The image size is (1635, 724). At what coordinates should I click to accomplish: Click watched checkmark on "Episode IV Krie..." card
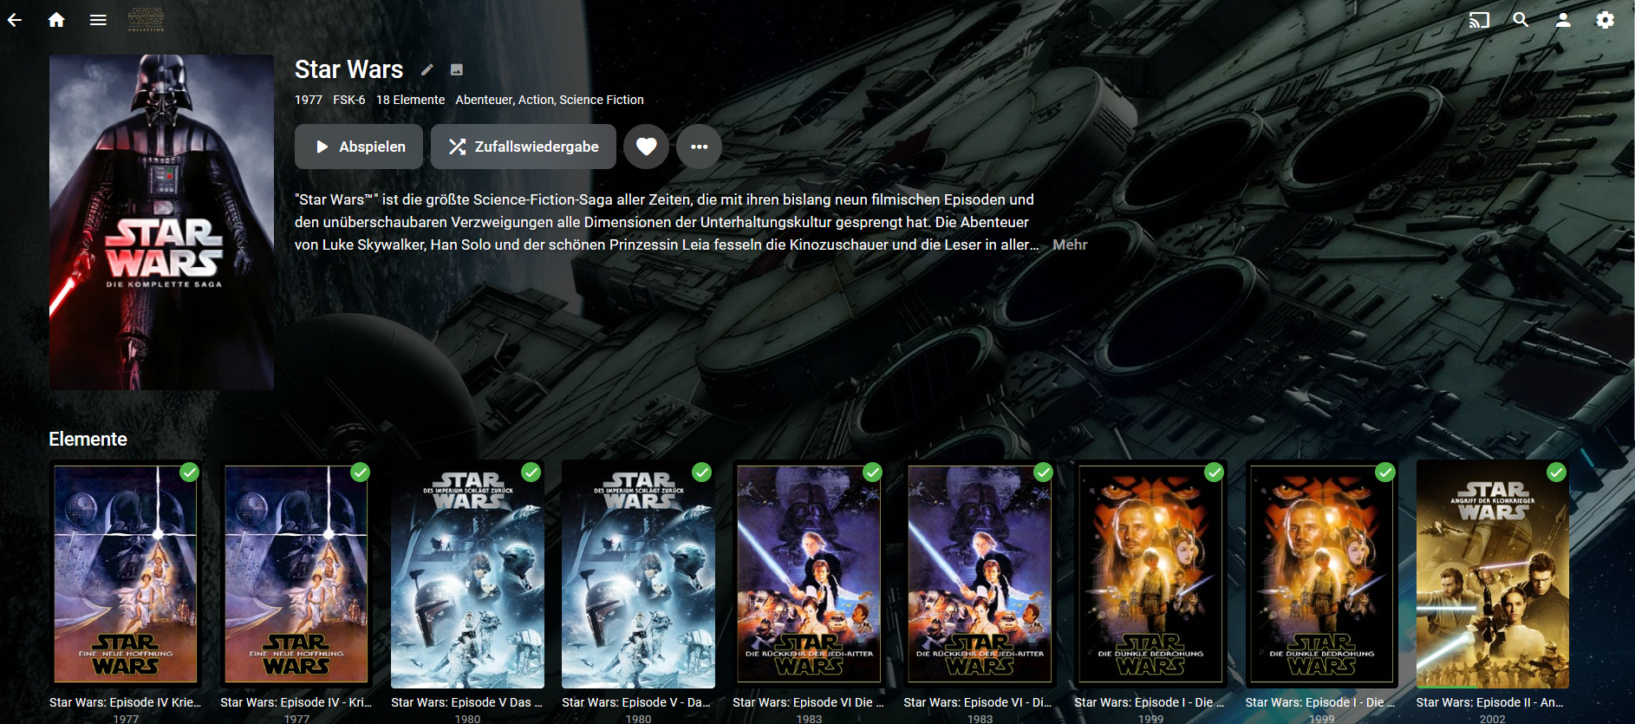(x=189, y=472)
